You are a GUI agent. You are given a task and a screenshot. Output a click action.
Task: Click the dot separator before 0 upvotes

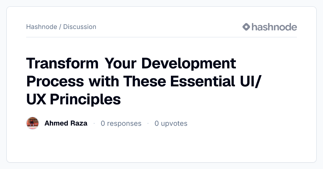[148, 123]
